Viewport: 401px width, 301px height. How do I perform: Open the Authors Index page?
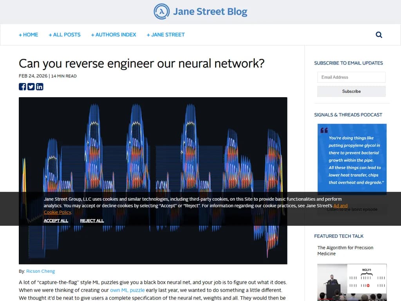click(x=114, y=34)
